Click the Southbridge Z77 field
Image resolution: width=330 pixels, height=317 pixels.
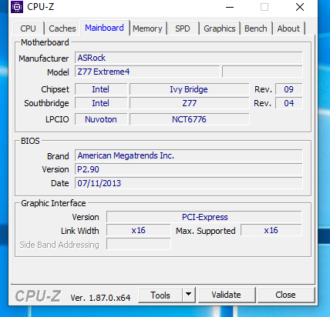190,103
